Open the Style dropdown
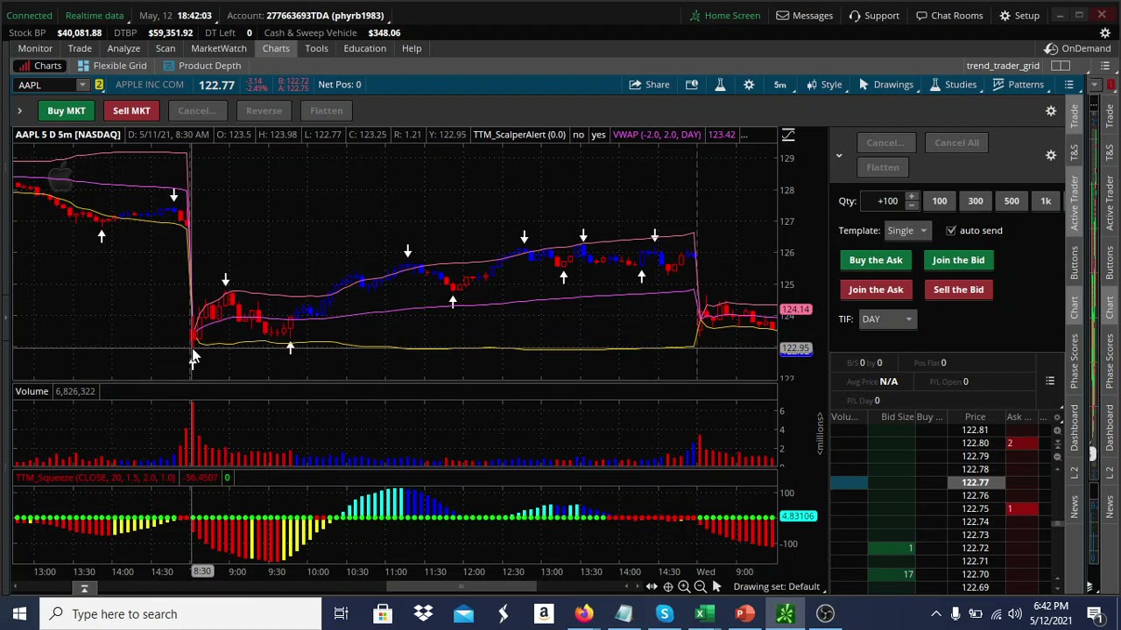The width and height of the screenshot is (1121, 630). 824,85
